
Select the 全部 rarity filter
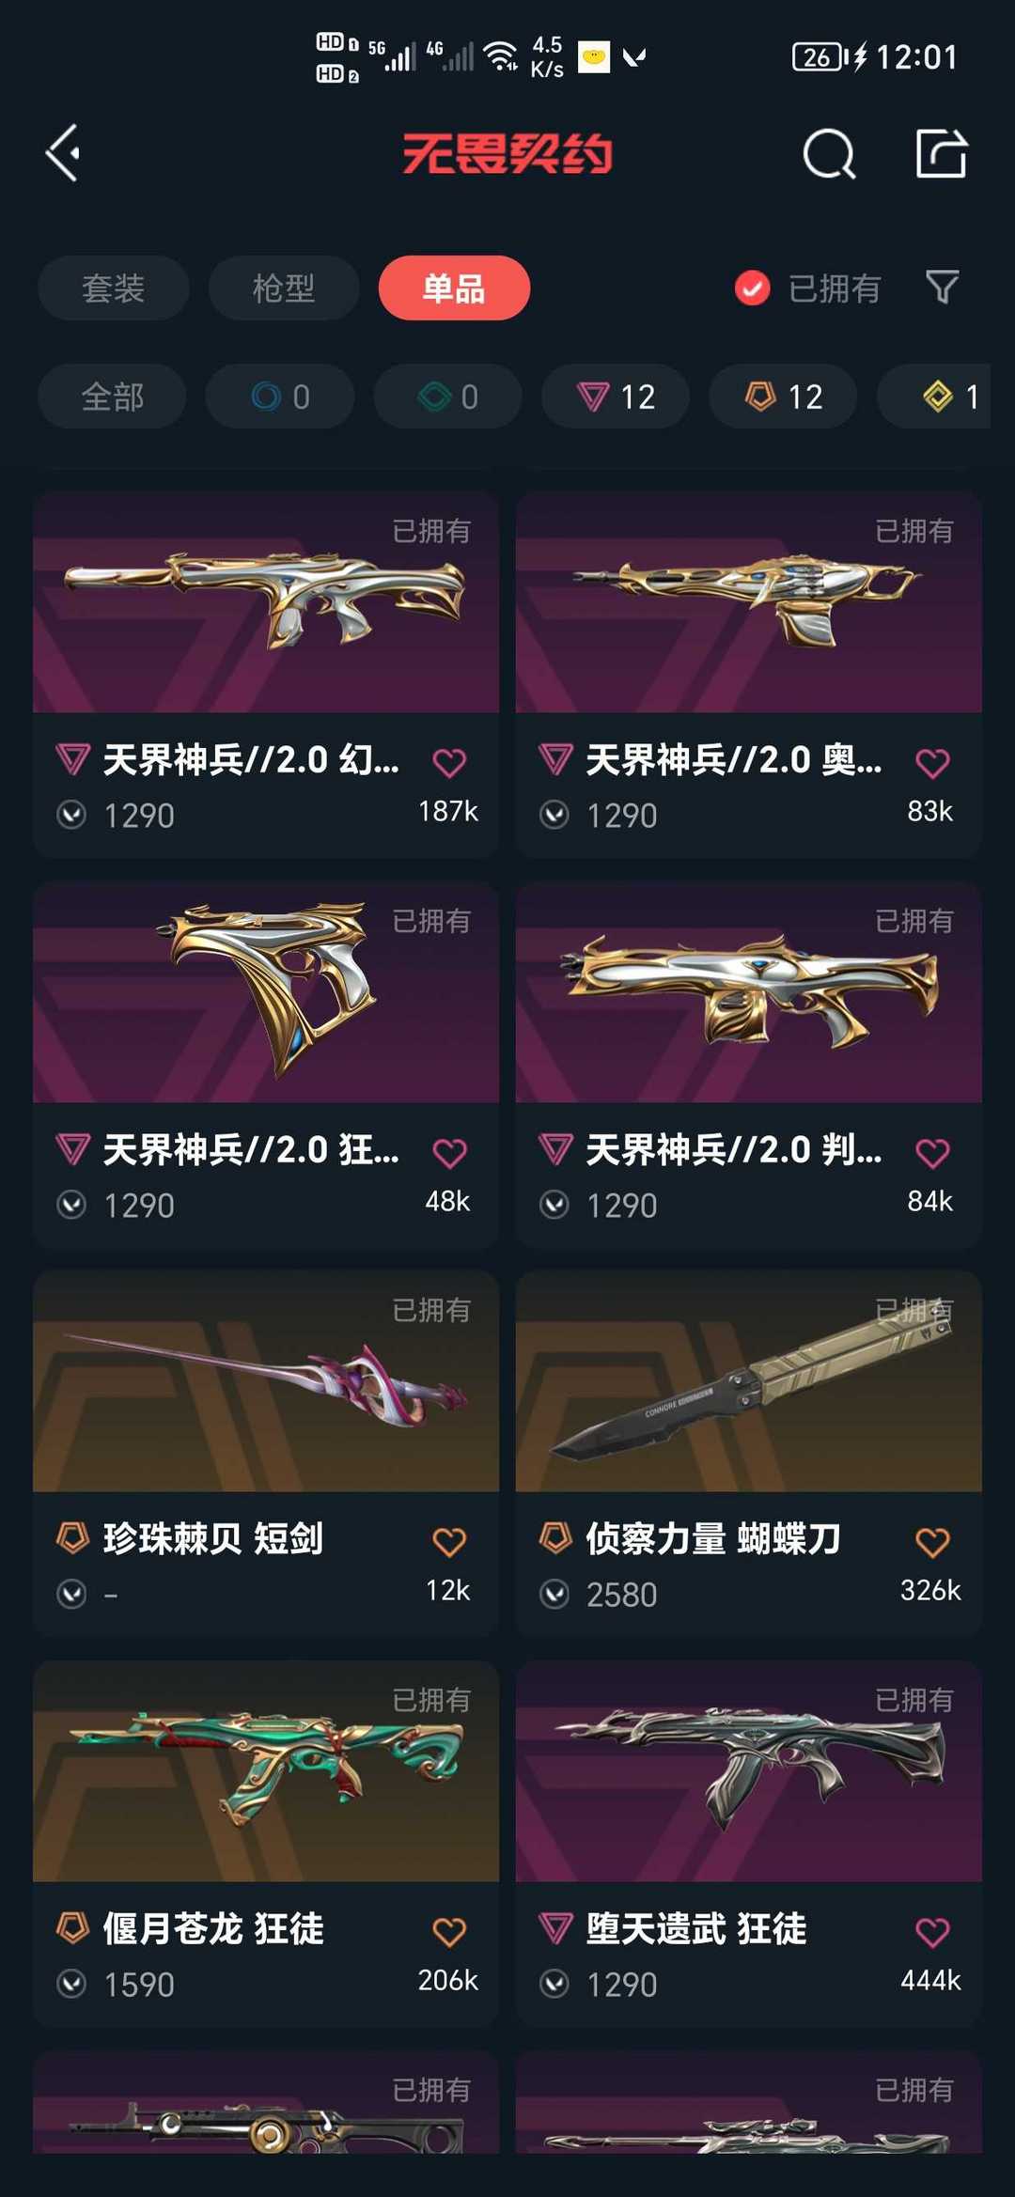(x=112, y=397)
